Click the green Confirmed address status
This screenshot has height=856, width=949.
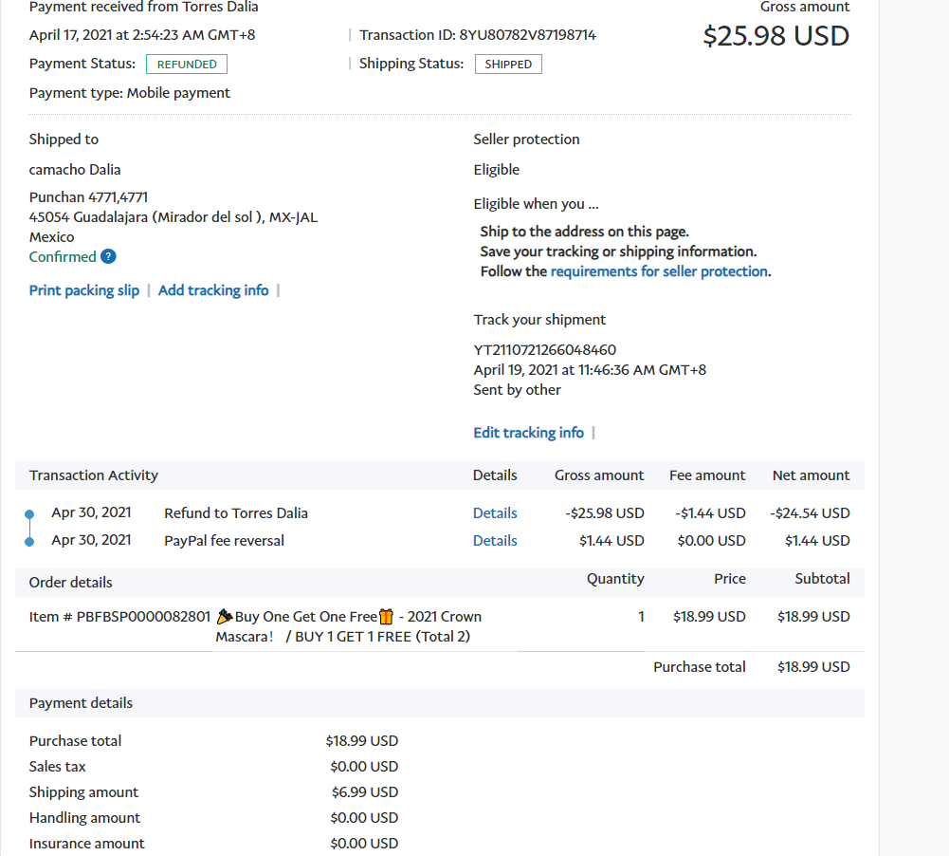point(63,257)
